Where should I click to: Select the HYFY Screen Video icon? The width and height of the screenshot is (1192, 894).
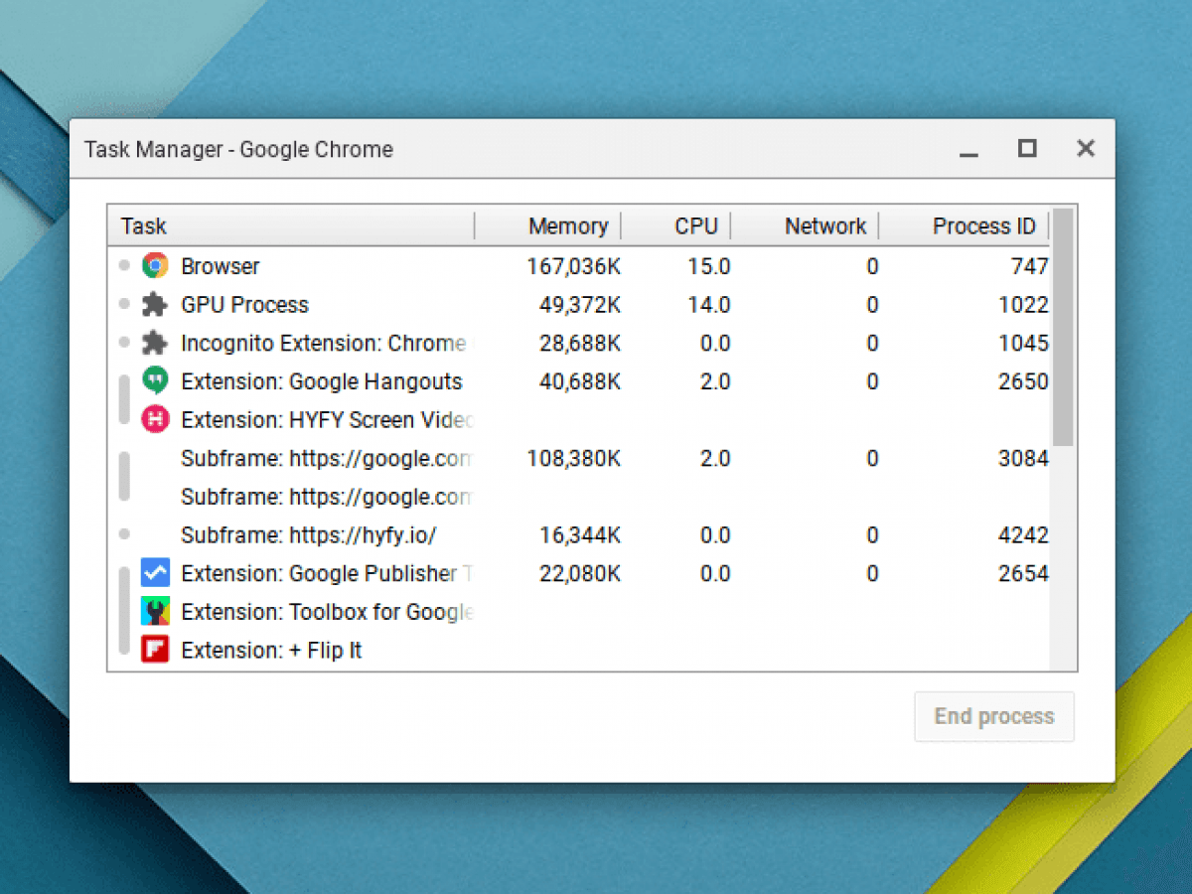[x=155, y=420]
